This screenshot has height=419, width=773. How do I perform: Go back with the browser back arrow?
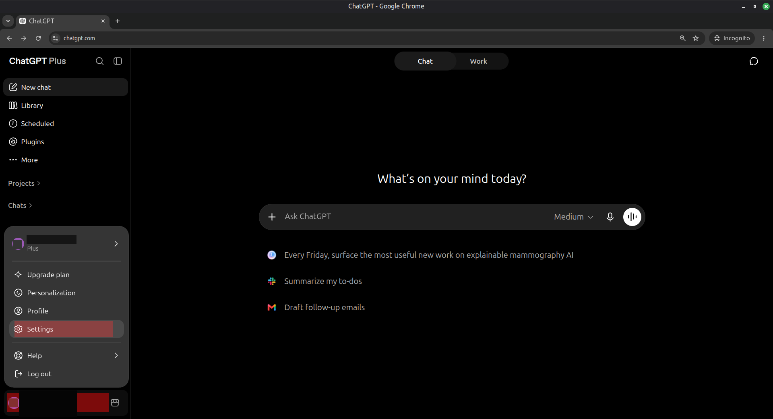click(x=9, y=38)
